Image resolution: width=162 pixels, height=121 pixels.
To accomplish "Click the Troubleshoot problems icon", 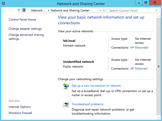I will coord(66,105).
